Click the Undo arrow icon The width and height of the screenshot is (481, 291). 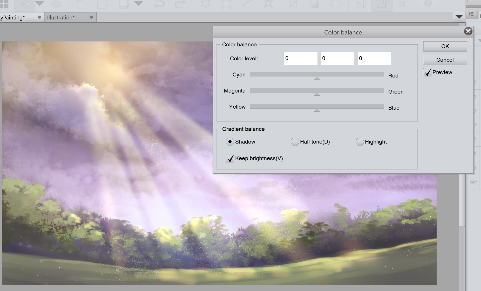(x=159, y=4)
